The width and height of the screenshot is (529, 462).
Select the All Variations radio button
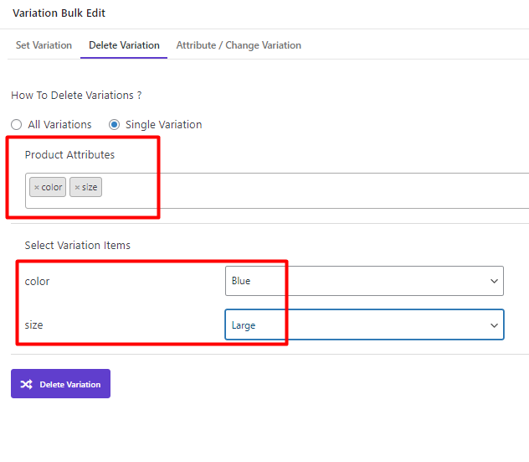click(16, 125)
